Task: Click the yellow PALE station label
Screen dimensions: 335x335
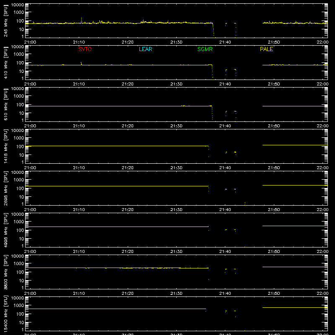Action: [x=266, y=49]
